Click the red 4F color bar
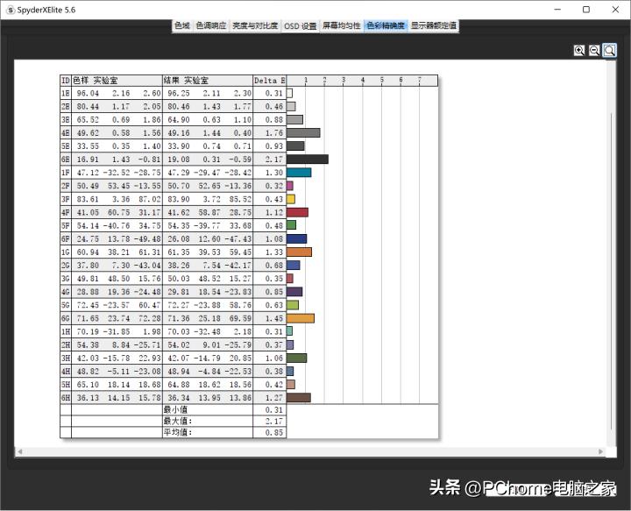 click(x=297, y=212)
